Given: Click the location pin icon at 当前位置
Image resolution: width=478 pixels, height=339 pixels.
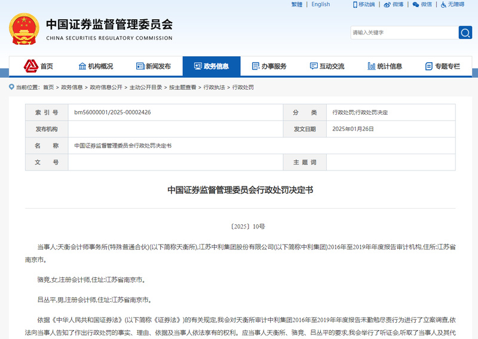Looking at the screenshot, I should click(x=11, y=87).
